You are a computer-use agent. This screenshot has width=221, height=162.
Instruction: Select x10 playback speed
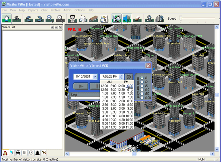(x=142, y=90)
